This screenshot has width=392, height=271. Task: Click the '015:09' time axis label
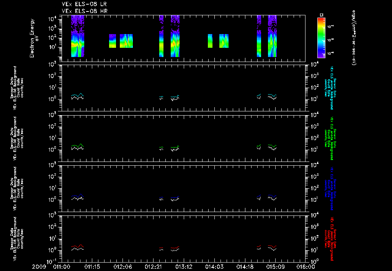point(275,267)
